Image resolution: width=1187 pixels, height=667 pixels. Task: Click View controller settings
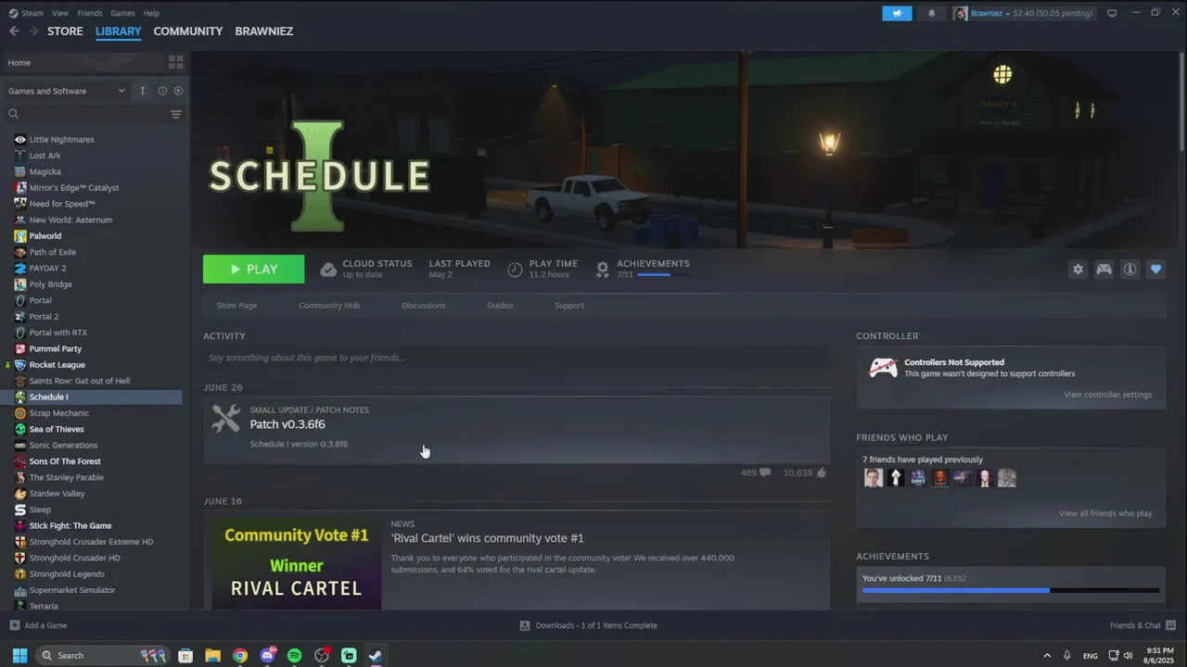point(1108,395)
